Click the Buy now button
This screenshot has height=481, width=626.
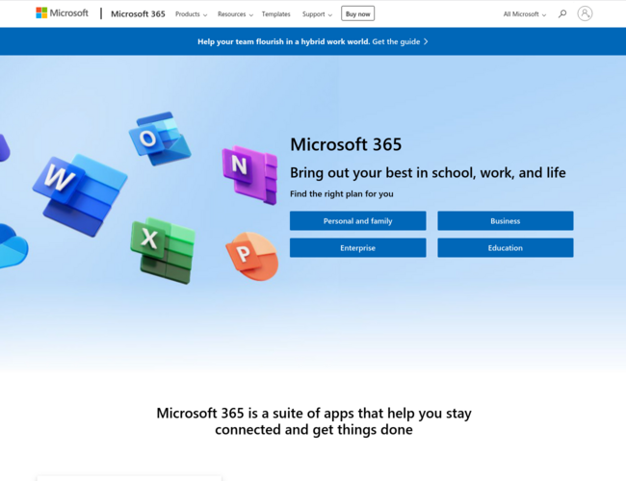pos(357,13)
